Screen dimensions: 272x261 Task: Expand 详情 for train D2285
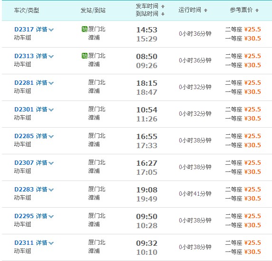click(45, 136)
